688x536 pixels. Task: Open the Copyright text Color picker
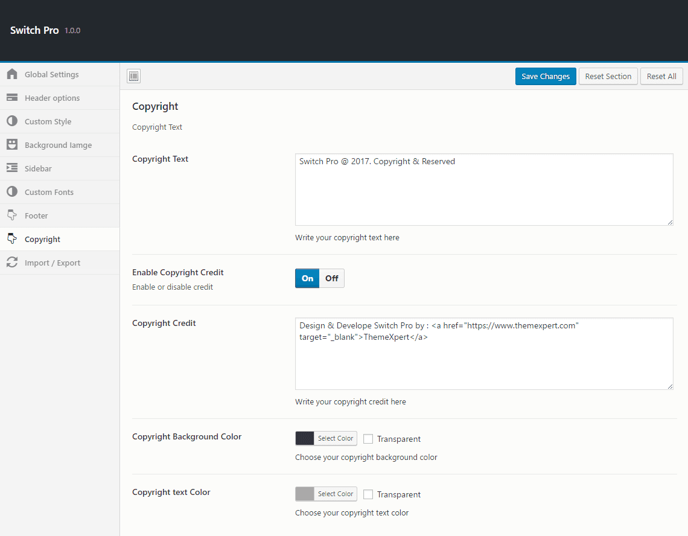336,494
